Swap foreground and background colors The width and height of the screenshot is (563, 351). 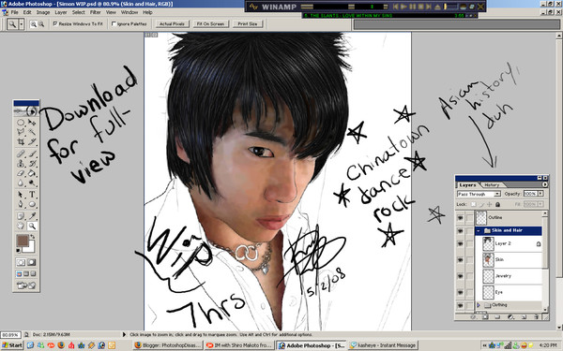click(32, 237)
